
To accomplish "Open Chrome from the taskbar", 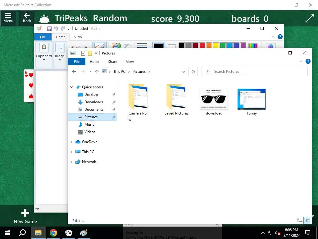I will pos(53,233).
